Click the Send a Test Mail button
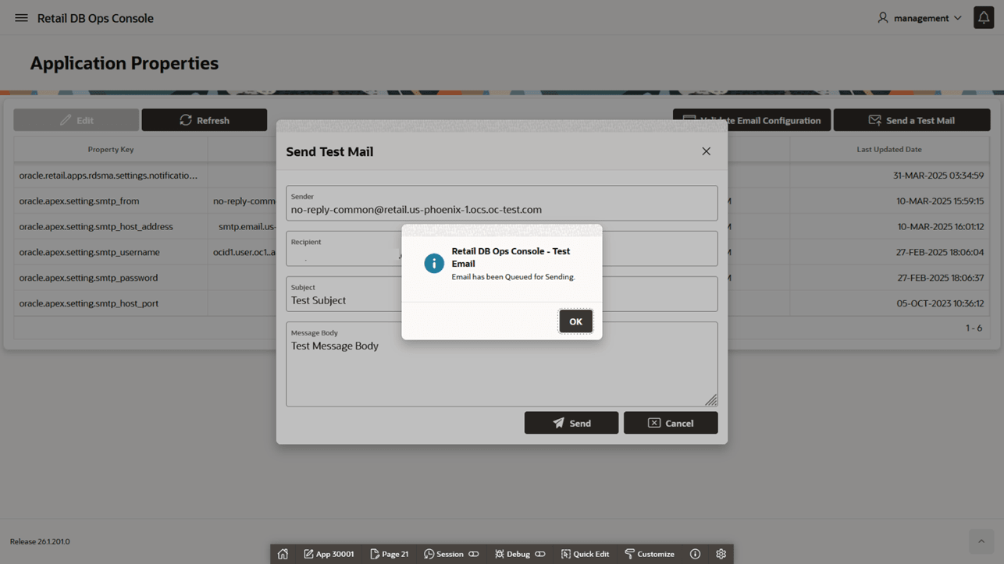Image resolution: width=1004 pixels, height=564 pixels. pos(912,120)
